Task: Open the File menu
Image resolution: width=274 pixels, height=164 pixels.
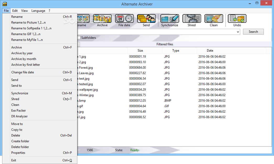Action: click(6, 11)
